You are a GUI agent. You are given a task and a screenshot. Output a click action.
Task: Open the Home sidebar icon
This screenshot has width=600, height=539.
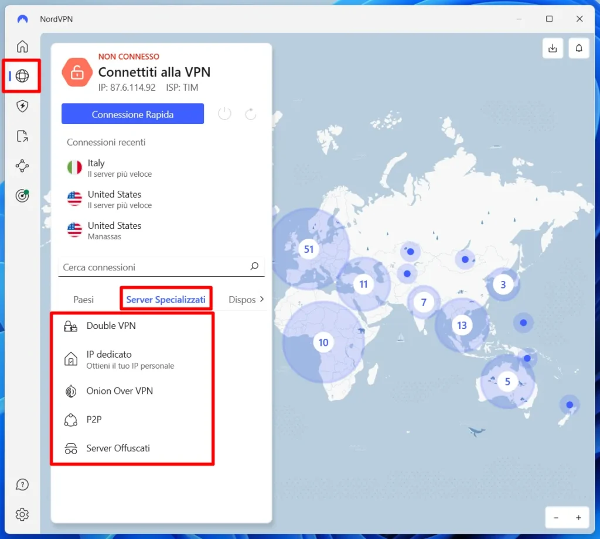point(22,46)
